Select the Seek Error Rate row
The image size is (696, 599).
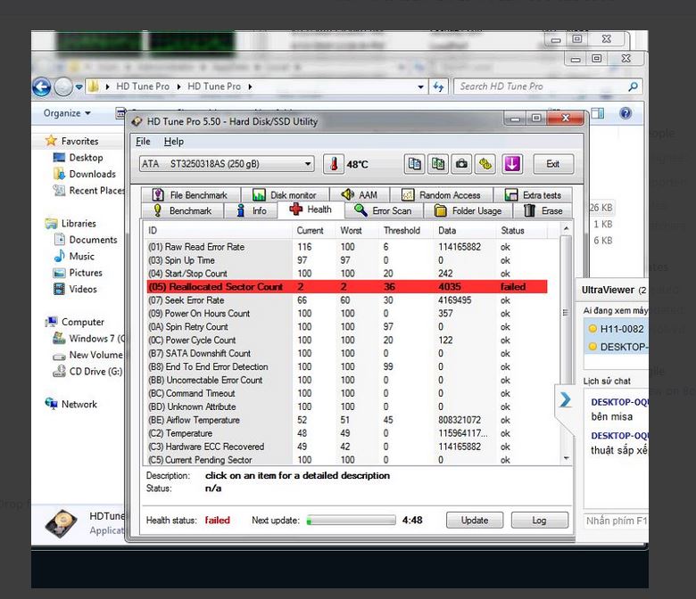347,300
